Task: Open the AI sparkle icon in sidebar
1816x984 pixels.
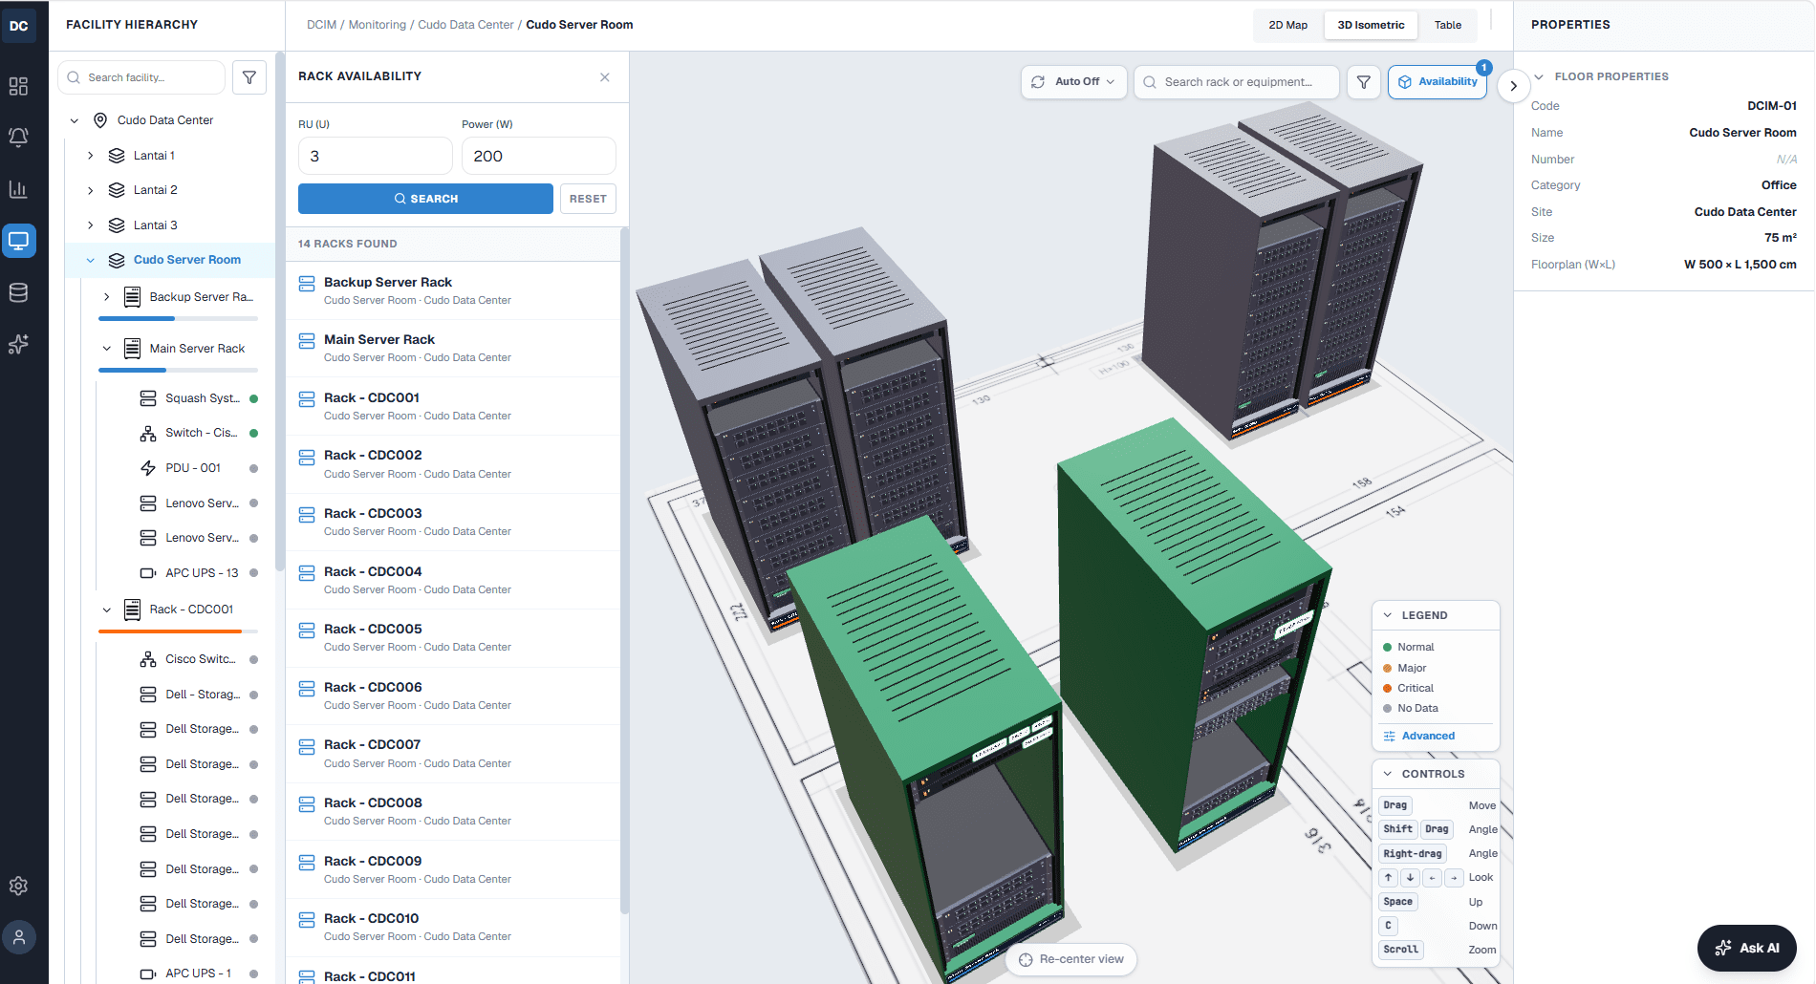Action: coord(18,344)
